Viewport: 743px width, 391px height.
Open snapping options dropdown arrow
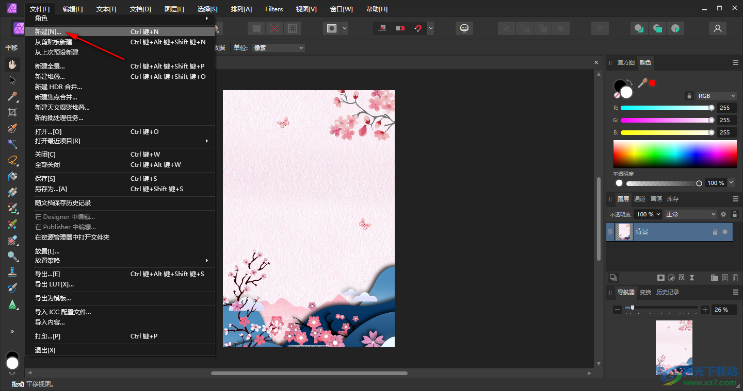coord(430,28)
